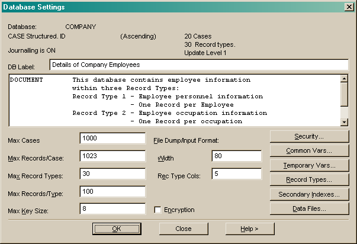357x244 pixels.
Task: Click the 'Record Type 1' document line
Action: [168, 97]
